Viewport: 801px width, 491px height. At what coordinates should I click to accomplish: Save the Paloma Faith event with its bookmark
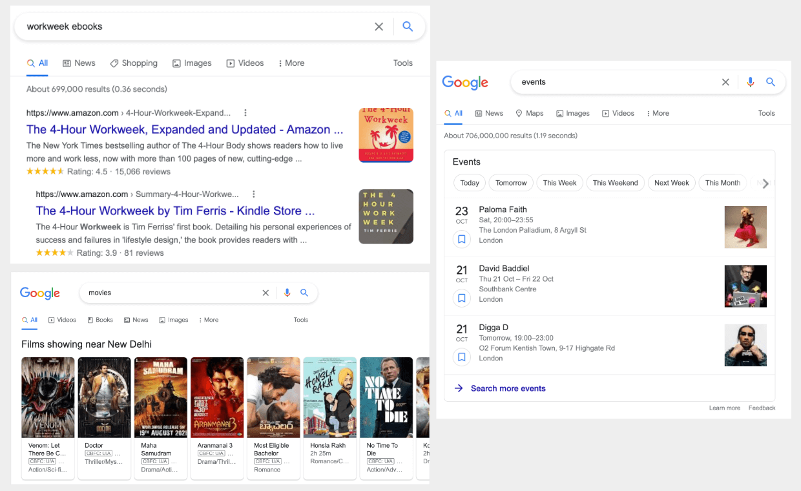(x=462, y=239)
